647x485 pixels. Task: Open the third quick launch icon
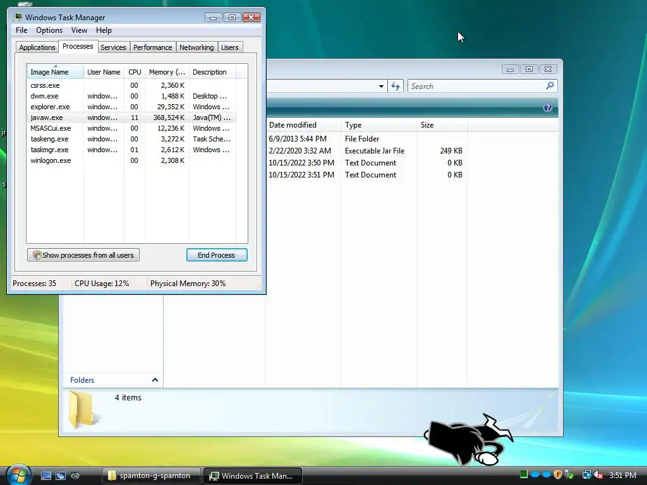(75, 475)
